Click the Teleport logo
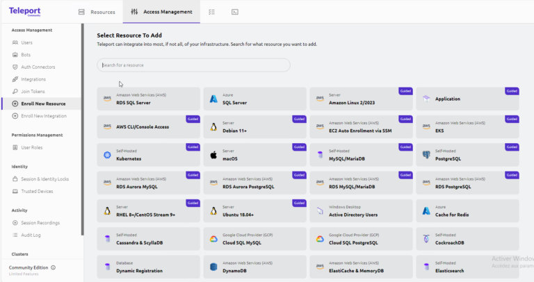 pos(25,11)
